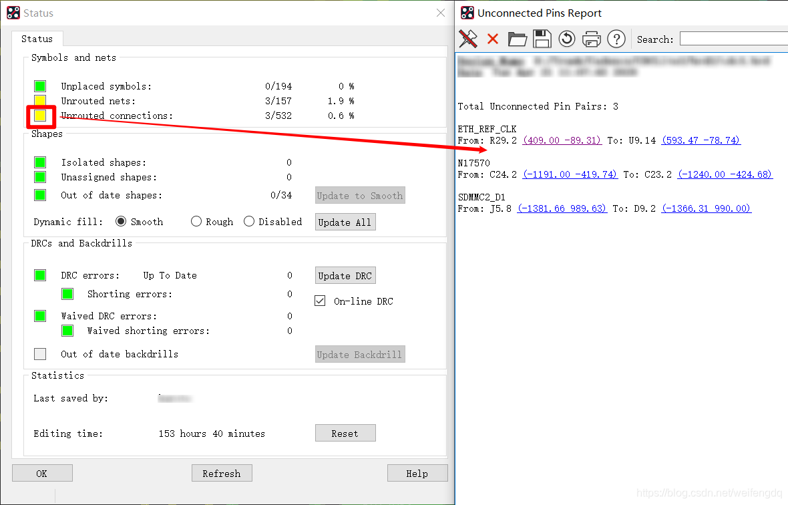The width and height of the screenshot is (788, 505).
Task: Click DRC errors green status box
Action: point(40,275)
